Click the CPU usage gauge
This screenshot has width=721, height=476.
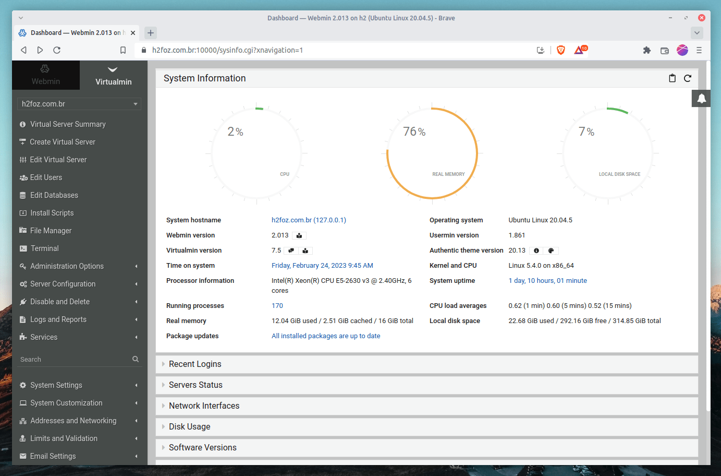[256, 153]
